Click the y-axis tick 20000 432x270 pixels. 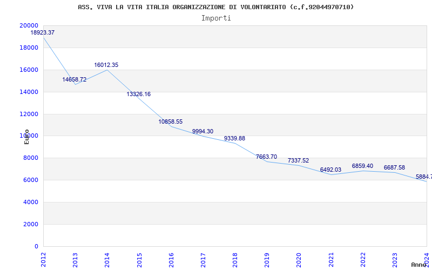(x=29, y=25)
